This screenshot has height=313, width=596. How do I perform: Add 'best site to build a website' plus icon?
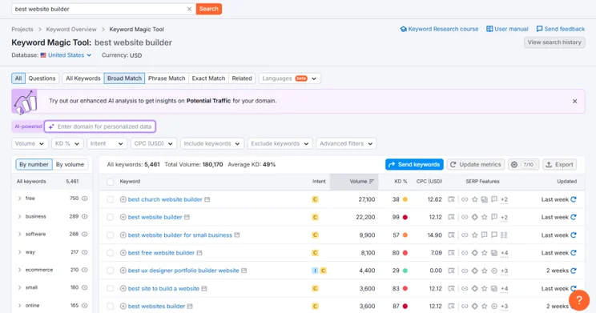[123, 288]
